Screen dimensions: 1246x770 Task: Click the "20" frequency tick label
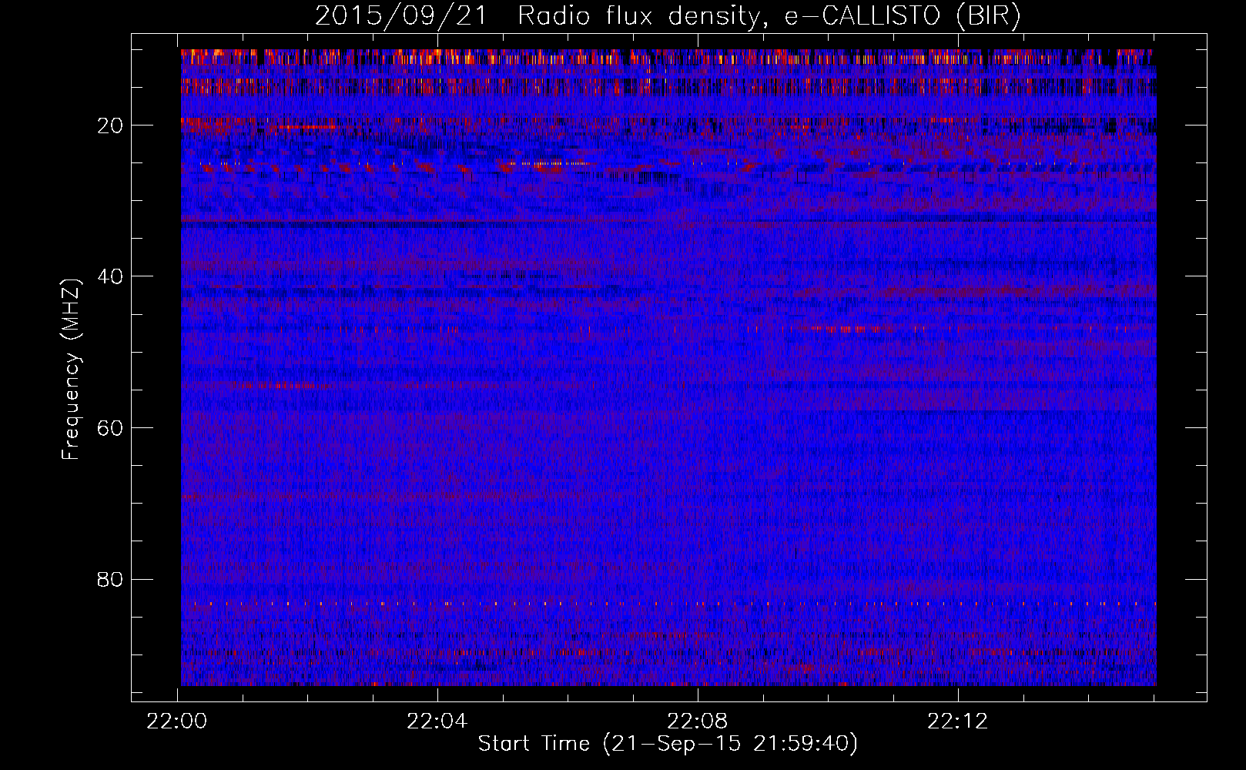tap(110, 125)
